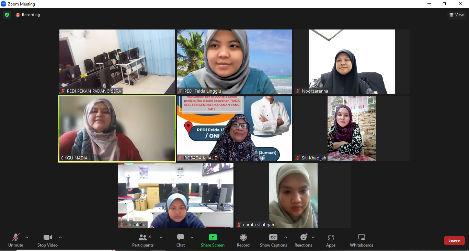
Task: Open the View layout menu
Action: click(457, 15)
